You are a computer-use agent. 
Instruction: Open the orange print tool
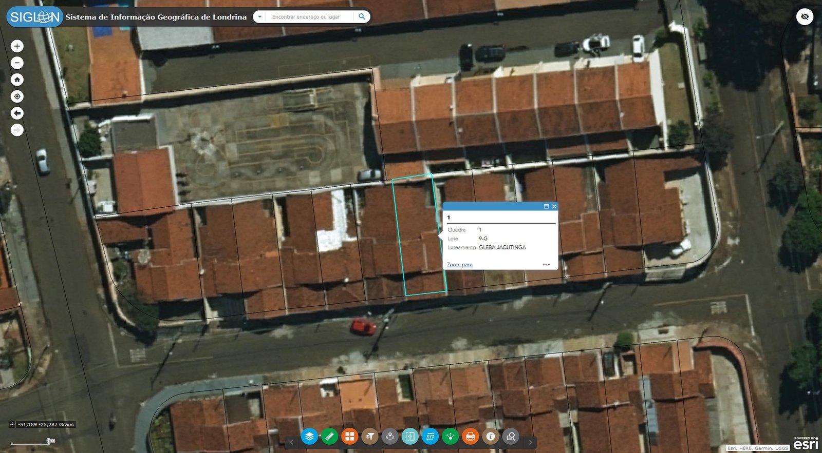470,437
